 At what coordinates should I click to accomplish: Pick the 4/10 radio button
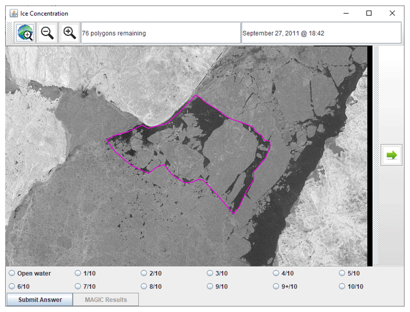(276, 273)
